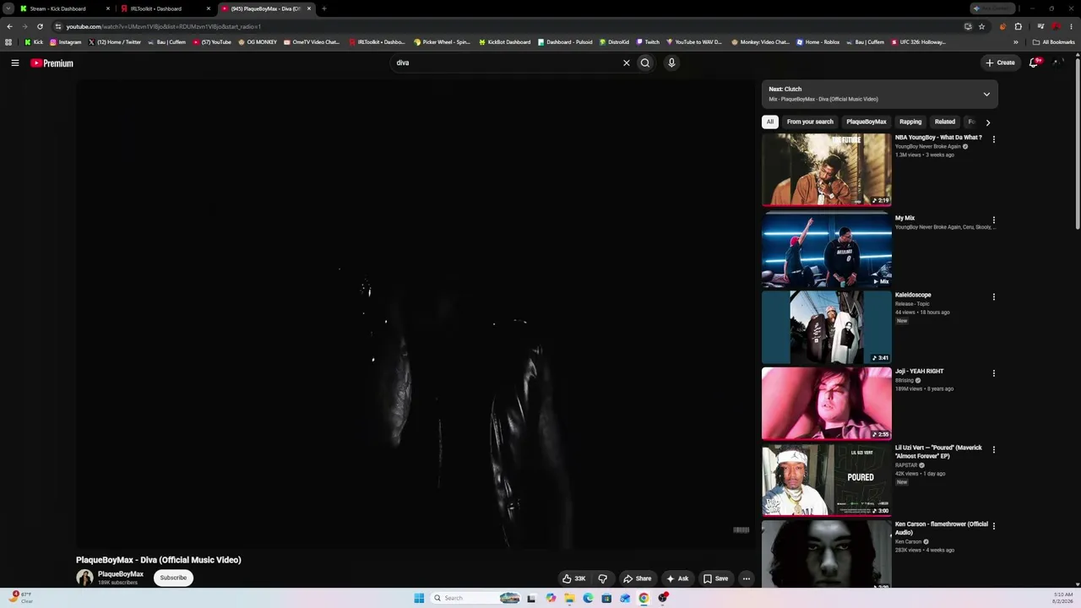This screenshot has width=1081, height=608.
Task: Open the DistroKid bookmark
Action: (x=614, y=42)
